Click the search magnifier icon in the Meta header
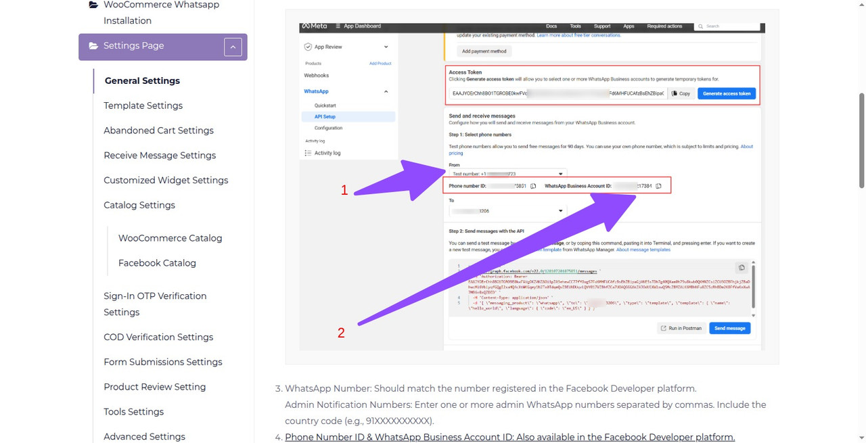Screen dimensions: 866x443 [x=702, y=26]
